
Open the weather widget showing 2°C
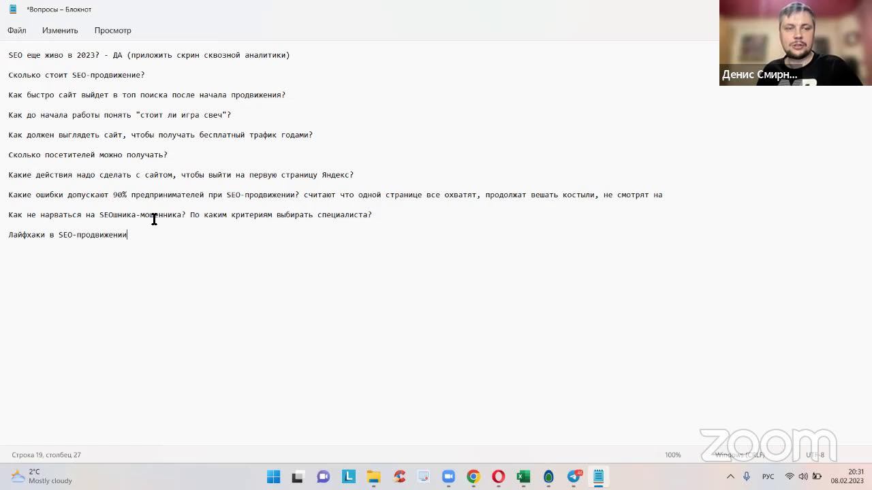coord(42,476)
